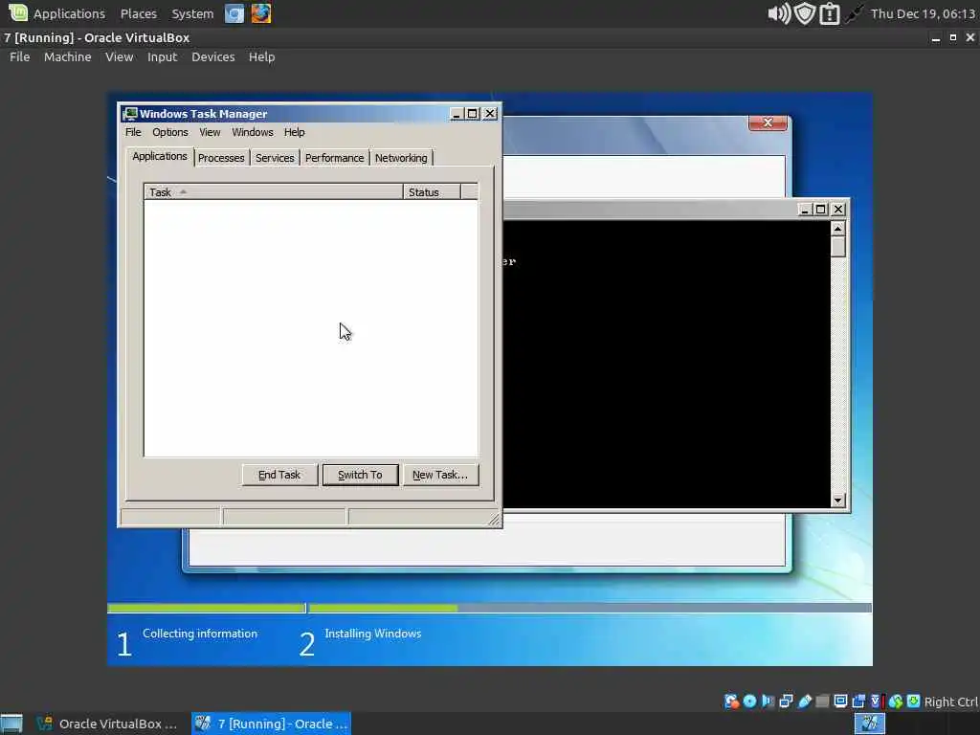Screen dimensions: 980x735
Task: Open the Task Manager Windows menu
Action: click(253, 132)
